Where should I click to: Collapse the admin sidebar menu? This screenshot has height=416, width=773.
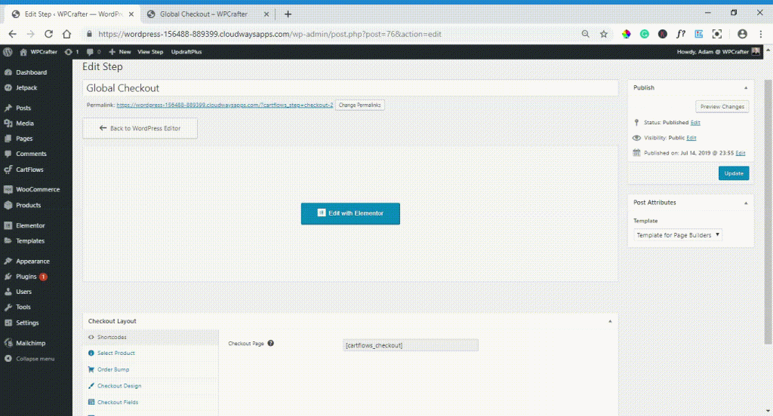click(36, 359)
